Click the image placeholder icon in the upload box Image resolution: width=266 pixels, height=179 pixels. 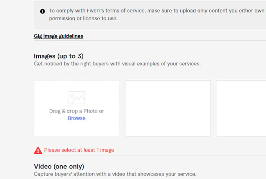tap(76, 98)
